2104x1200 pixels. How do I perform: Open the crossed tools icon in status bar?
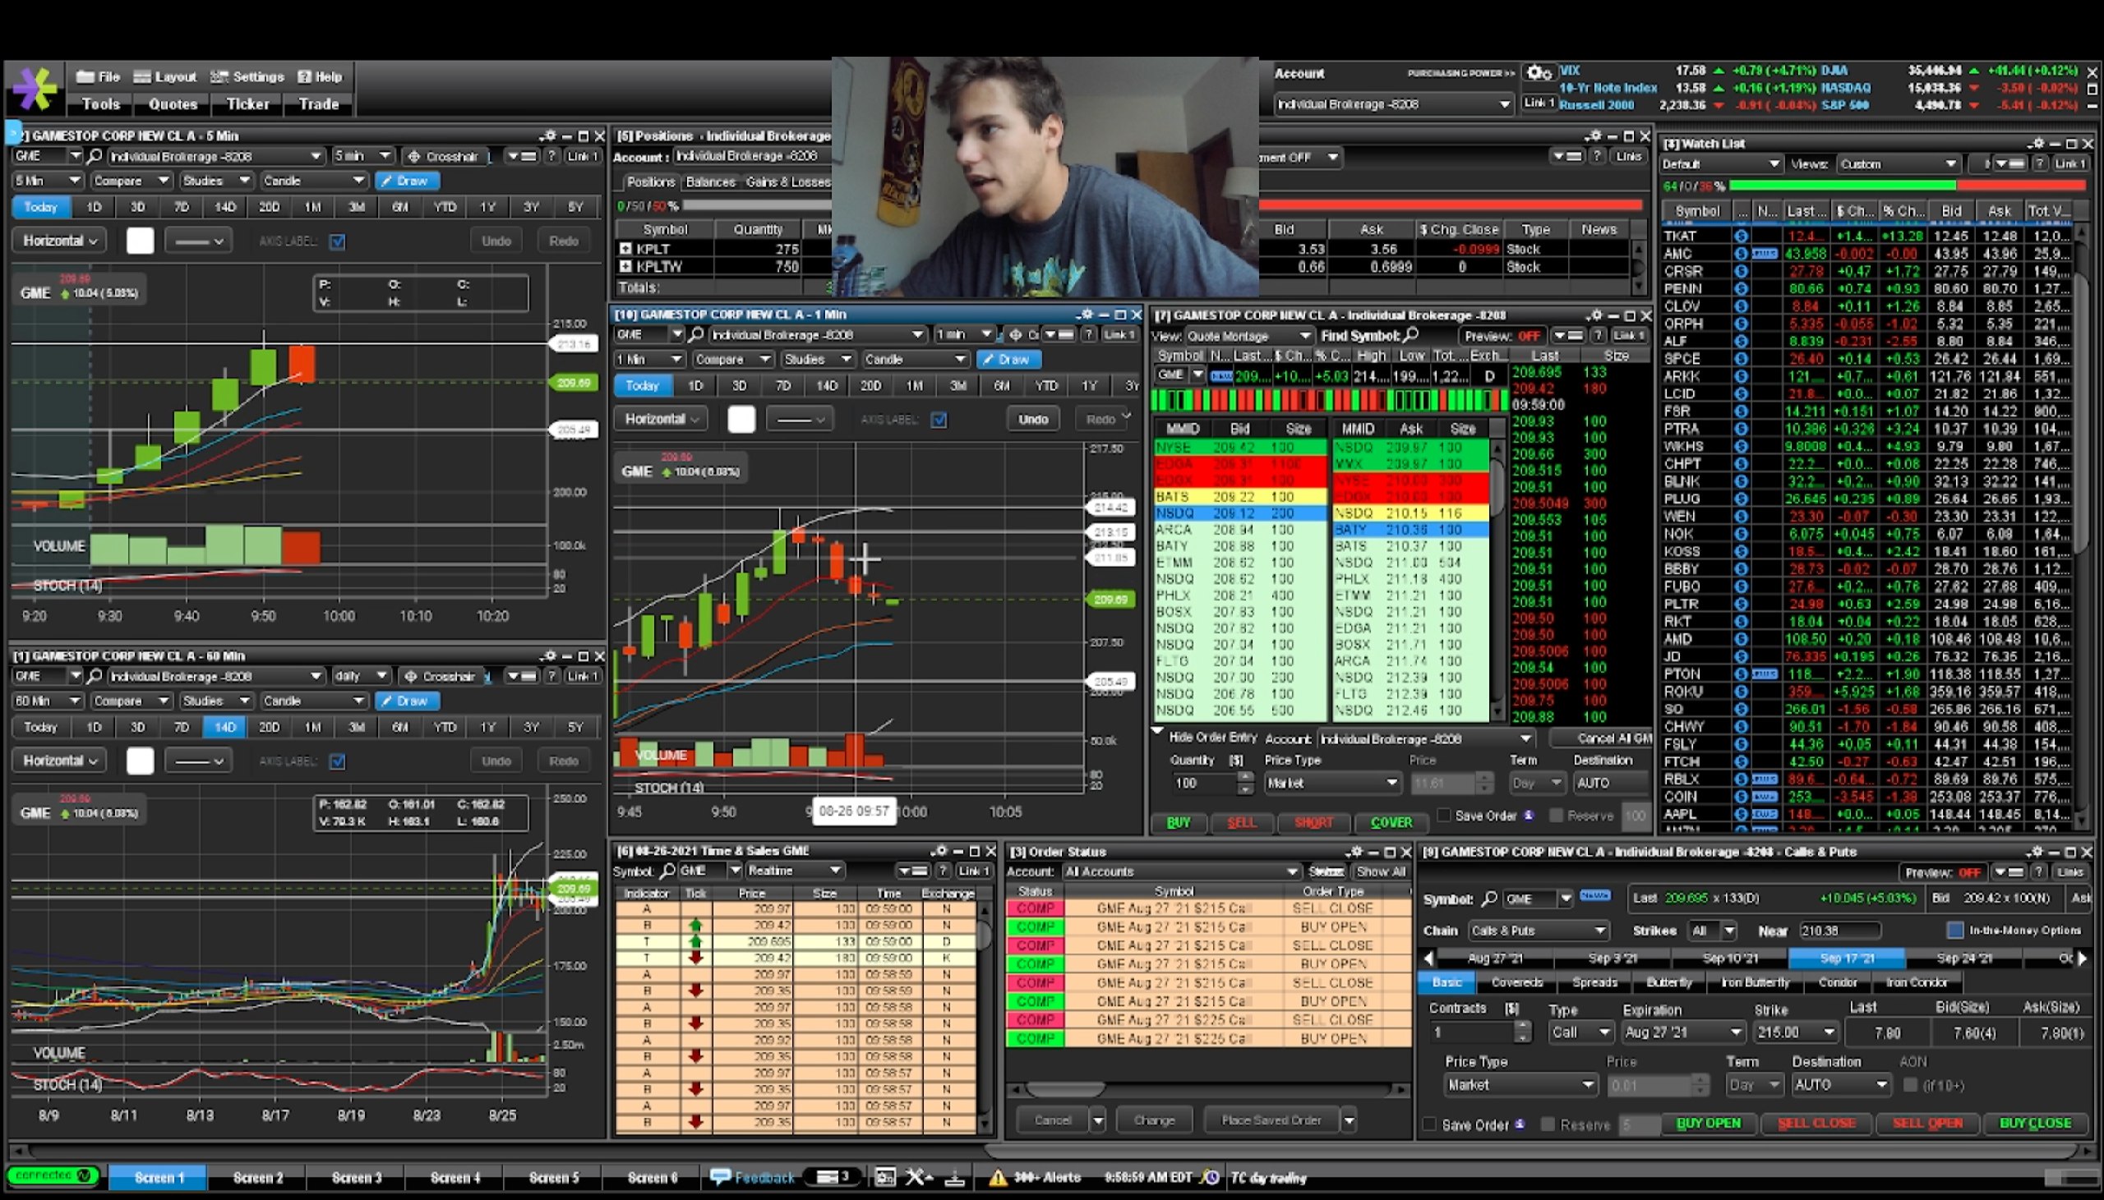pyautogui.click(x=917, y=1177)
